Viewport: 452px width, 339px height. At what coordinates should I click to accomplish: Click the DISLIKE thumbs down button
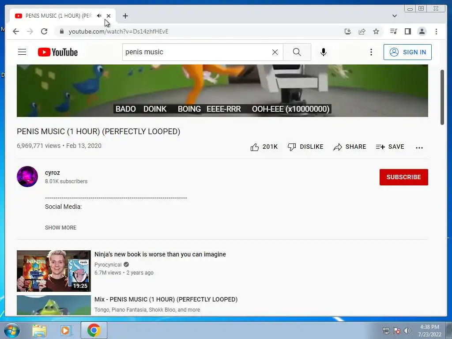click(305, 147)
